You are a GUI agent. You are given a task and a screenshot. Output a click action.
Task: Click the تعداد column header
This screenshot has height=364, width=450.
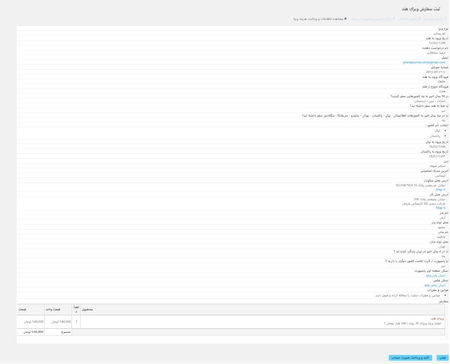76,310
